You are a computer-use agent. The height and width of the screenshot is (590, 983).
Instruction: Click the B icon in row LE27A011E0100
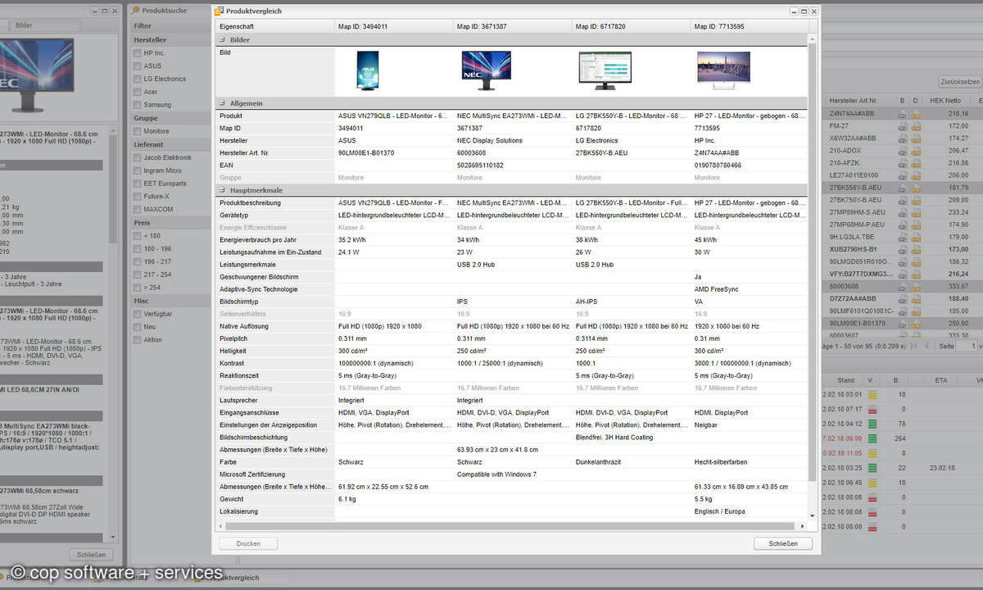tap(903, 175)
